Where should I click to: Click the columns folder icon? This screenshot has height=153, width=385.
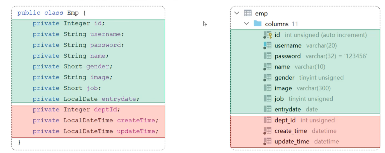pyautogui.click(x=258, y=24)
